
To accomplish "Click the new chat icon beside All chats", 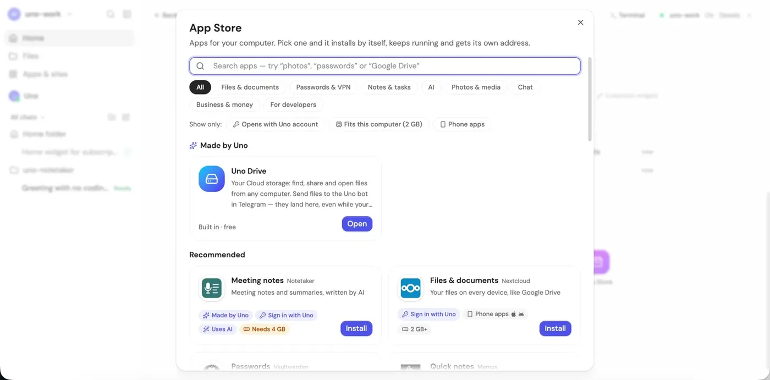I will pyautogui.click(x=126, y=117).
